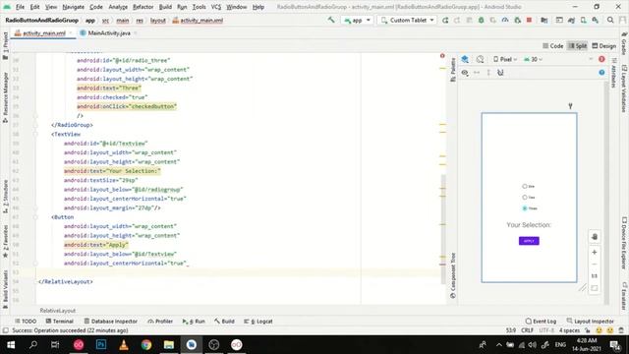The height and width of the screenshot is (354, 629).
Task: Click the Attach Debugger to Android Process icon
Action: 518,20
